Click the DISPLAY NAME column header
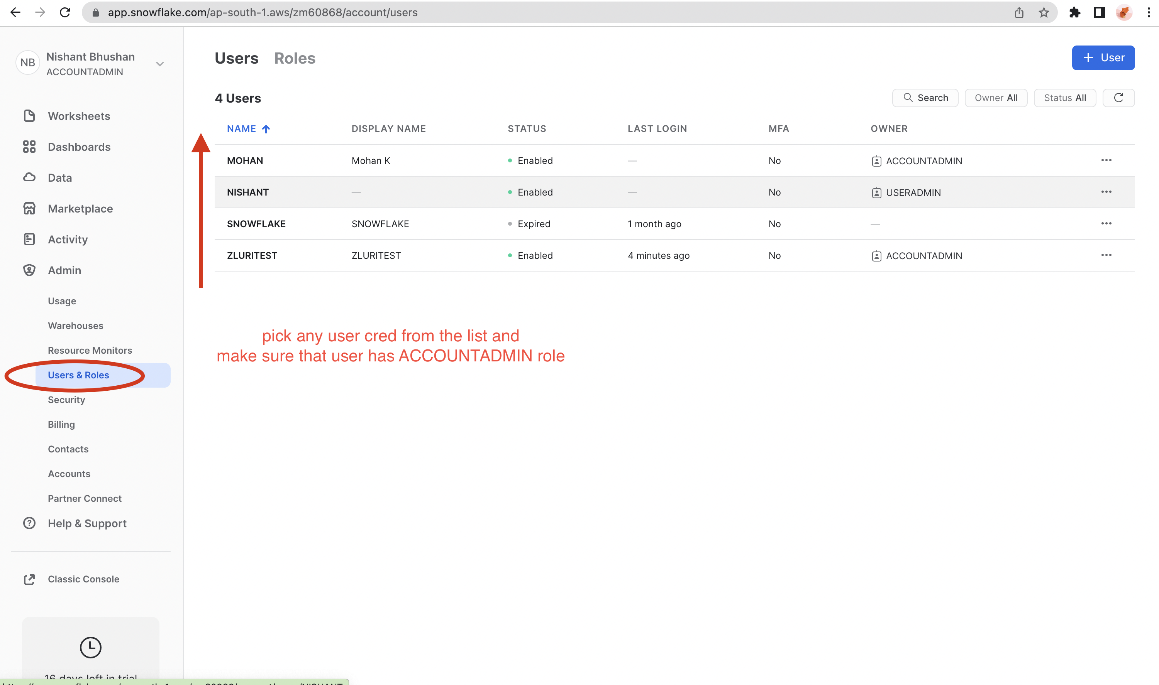 click(x=388, y=128)
